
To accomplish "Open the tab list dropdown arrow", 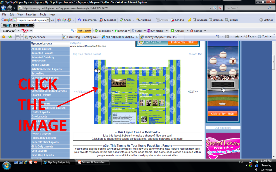I will [22, 37].
